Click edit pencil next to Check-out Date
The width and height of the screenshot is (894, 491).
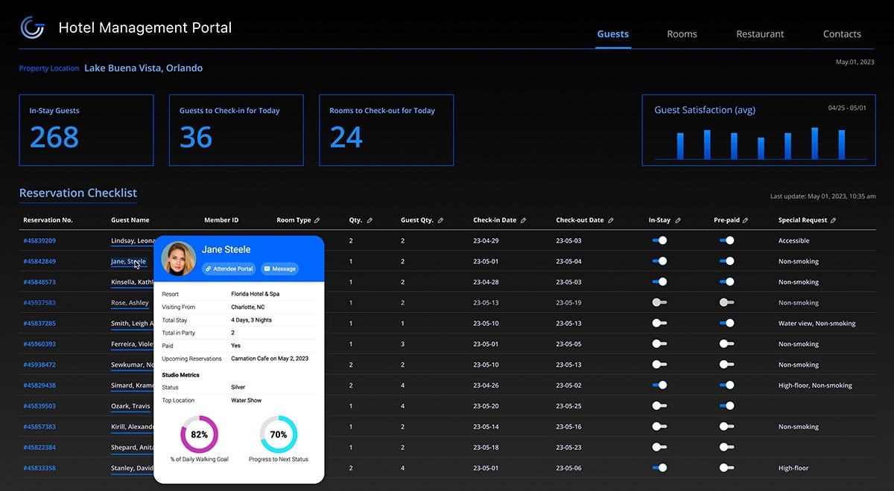click(x=611, y=221)
